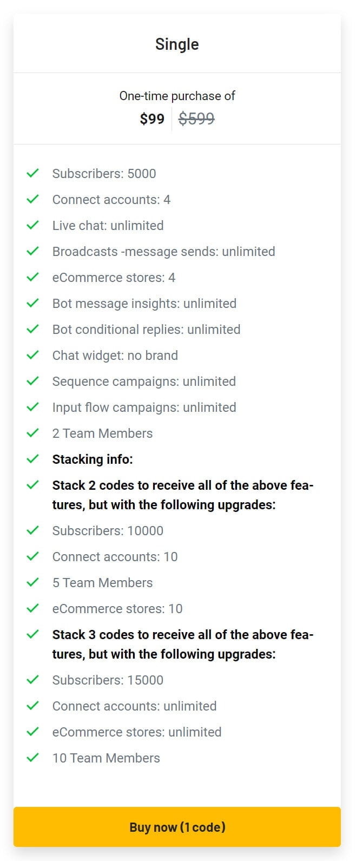This screenshot has height=861, width=356.
Task: Click the Buy now (1 code) button
Action: (177, 826)
